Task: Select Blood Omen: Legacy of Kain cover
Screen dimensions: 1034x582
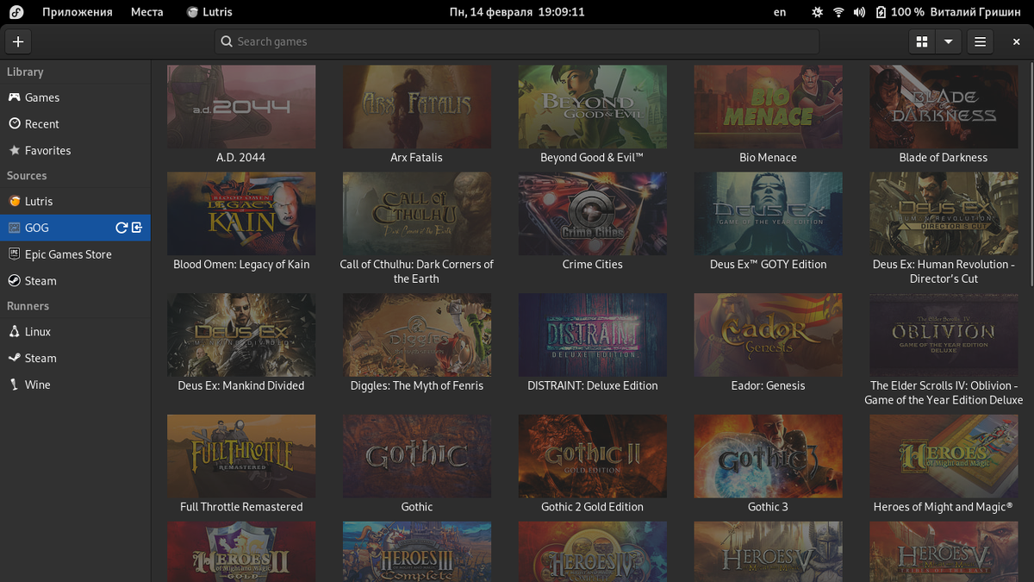Action: [241, 214]
